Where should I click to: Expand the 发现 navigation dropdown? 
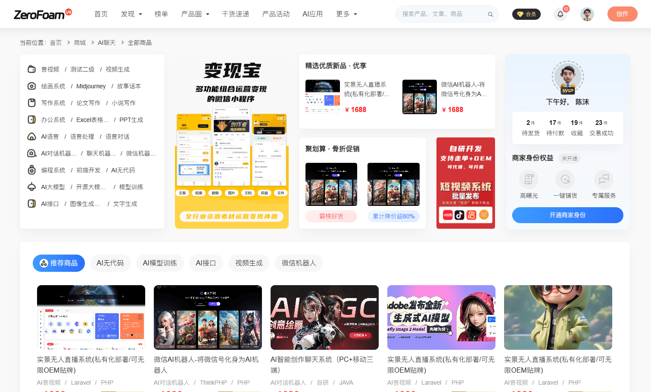131,14
